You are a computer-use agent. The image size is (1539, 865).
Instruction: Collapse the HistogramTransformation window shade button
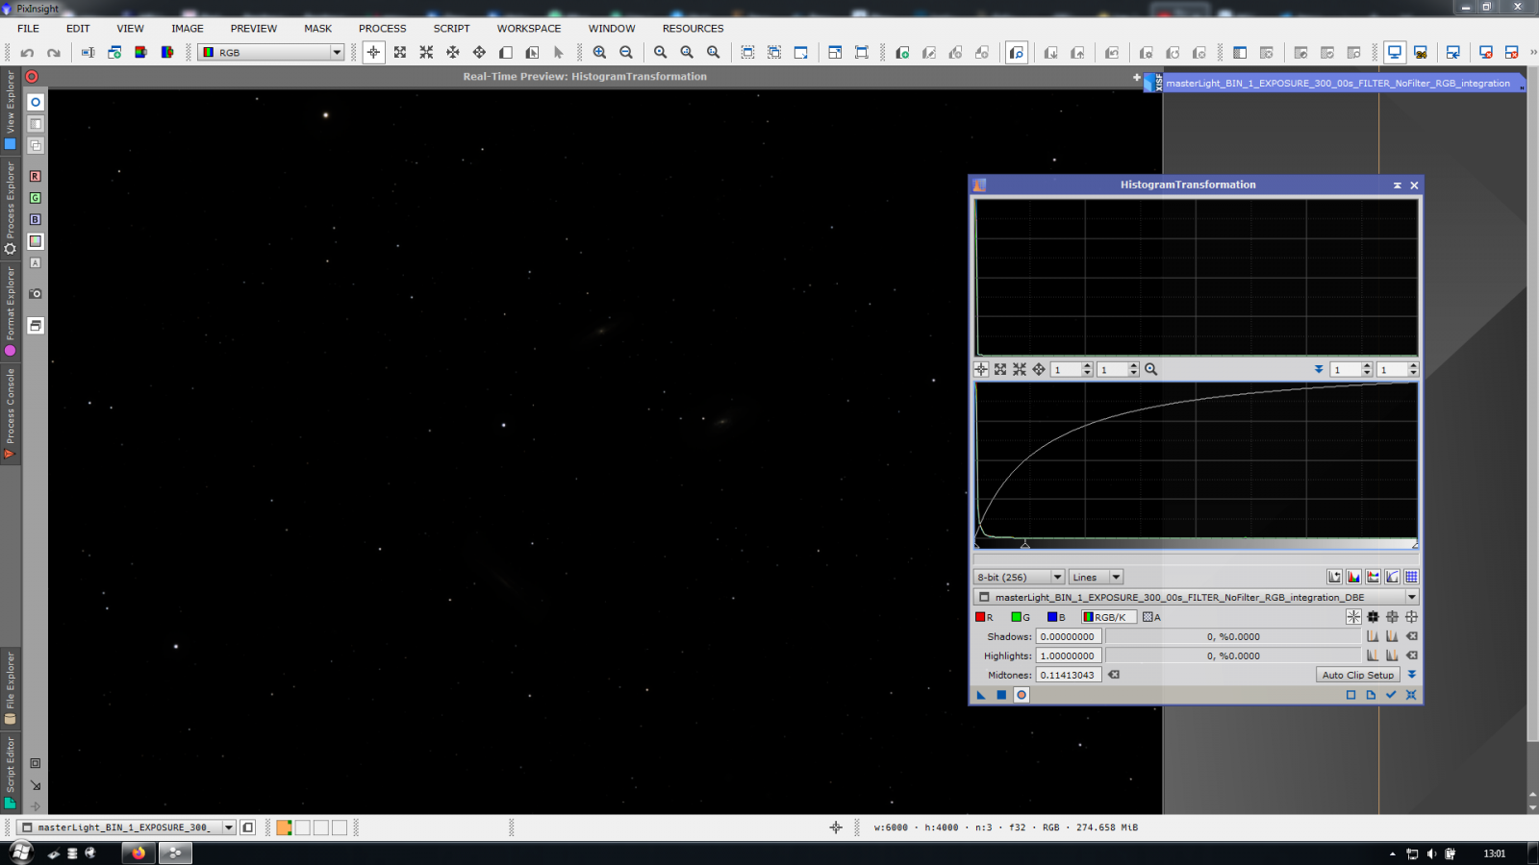pyautogui.click(x=1397, y=185)
